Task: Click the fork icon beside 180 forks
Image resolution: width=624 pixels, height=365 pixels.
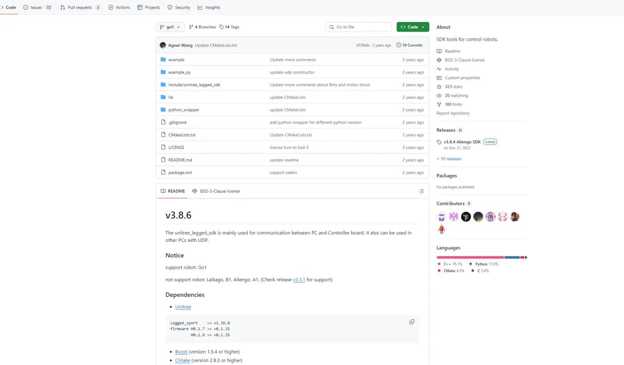Action: [x=439, y=105]
